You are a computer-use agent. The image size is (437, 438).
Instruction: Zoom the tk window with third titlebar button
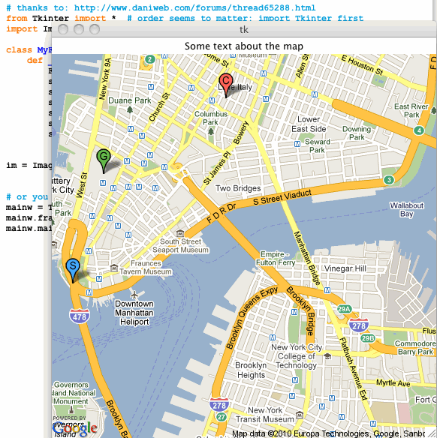(x=95, y=29)
